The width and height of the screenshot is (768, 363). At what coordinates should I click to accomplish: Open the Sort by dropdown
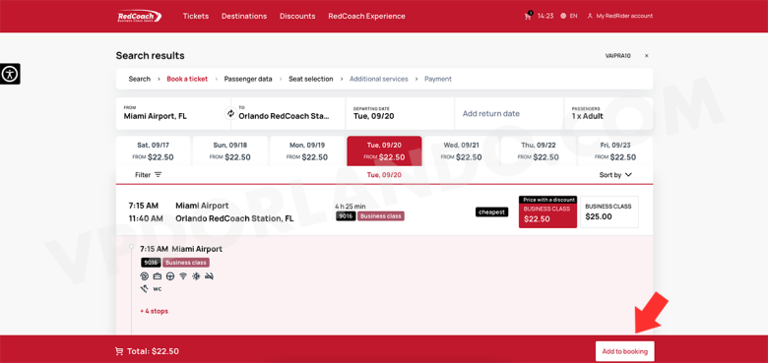tap(615, 175)
